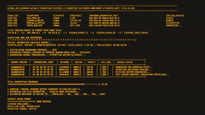Click the MEMORY SECTOR table header
This screenshot has width=205, height=115.
(x=19, y=62)
